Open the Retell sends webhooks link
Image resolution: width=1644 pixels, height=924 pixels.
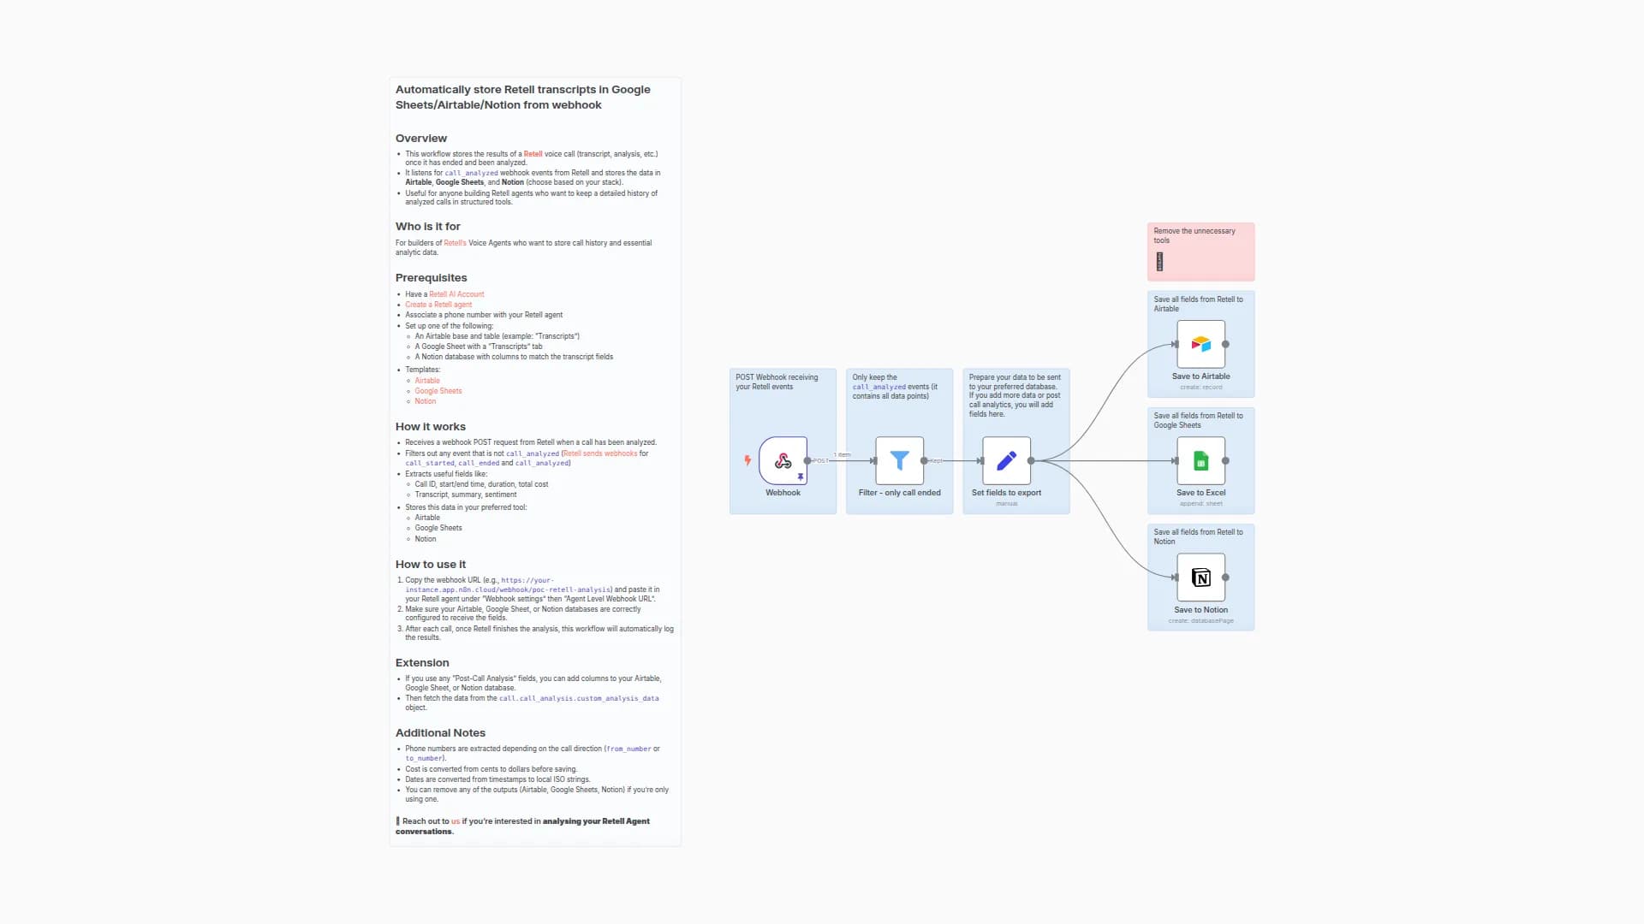point(600,453)
